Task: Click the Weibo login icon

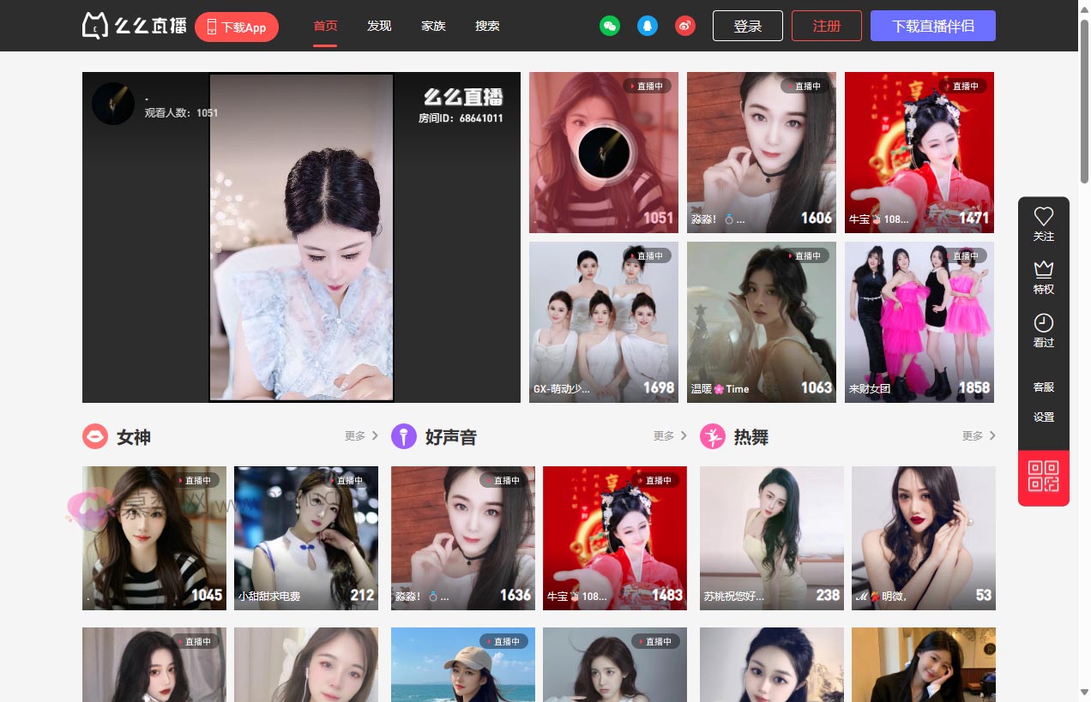Action: 684,26
